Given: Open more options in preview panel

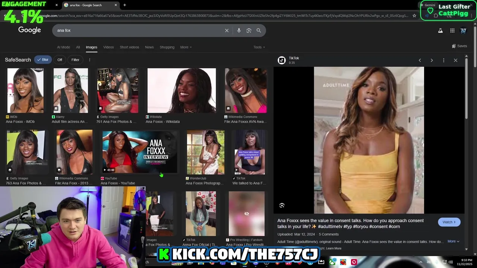Looking at the screenshot, I should coord(443,60).
